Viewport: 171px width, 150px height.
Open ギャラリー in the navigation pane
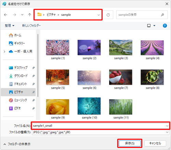[17, 43]
